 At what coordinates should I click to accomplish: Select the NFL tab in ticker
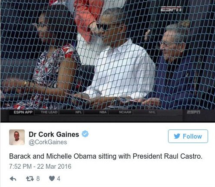pos(79,112)
